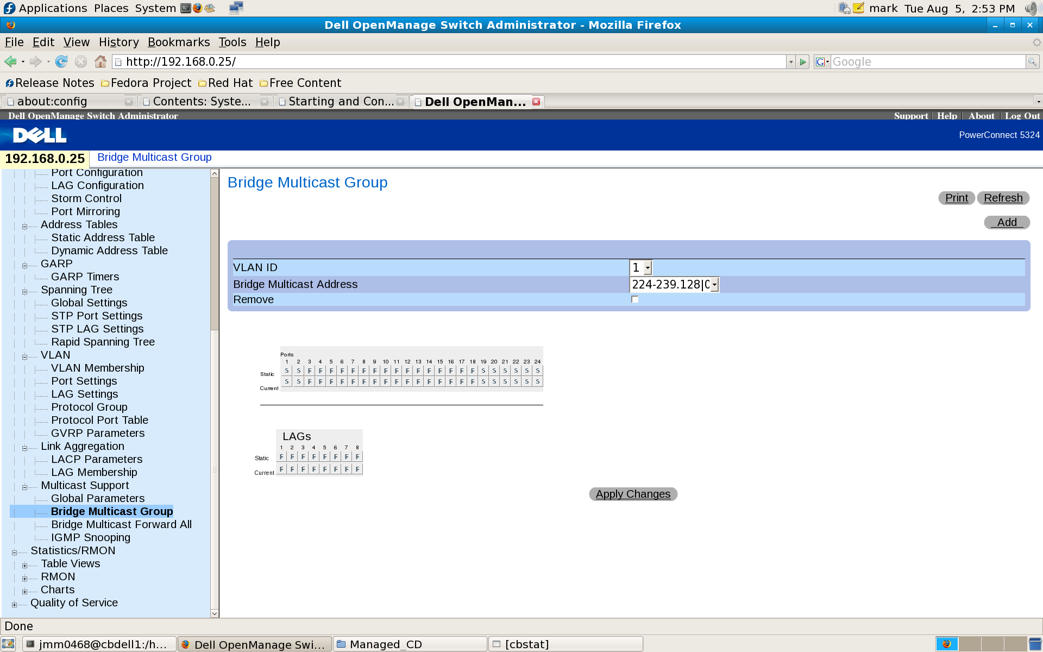Viewport: 1043px width, 652px height.
Task: Open the Google search engine selector icon
Action: click(x=822, y=62)
